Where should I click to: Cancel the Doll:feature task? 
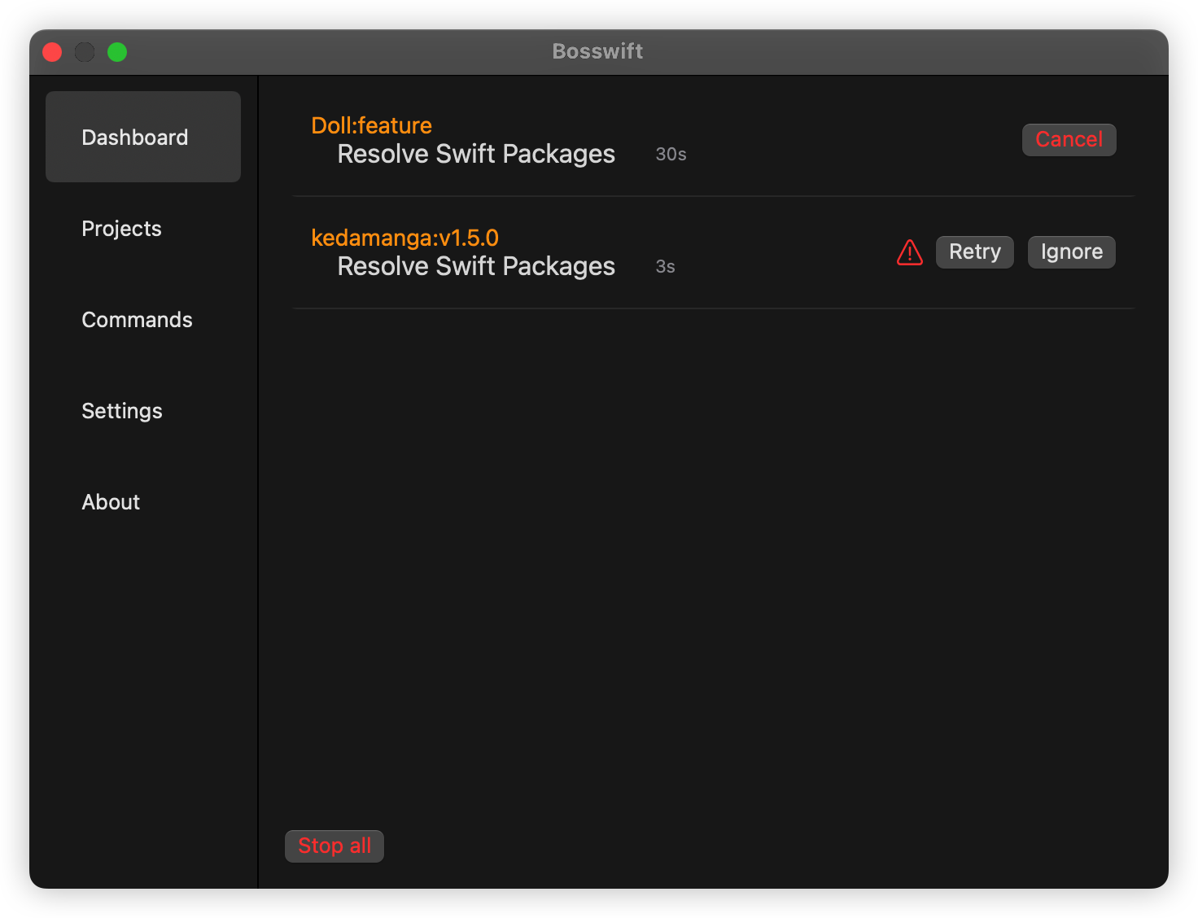click(x=1069, y=139)
